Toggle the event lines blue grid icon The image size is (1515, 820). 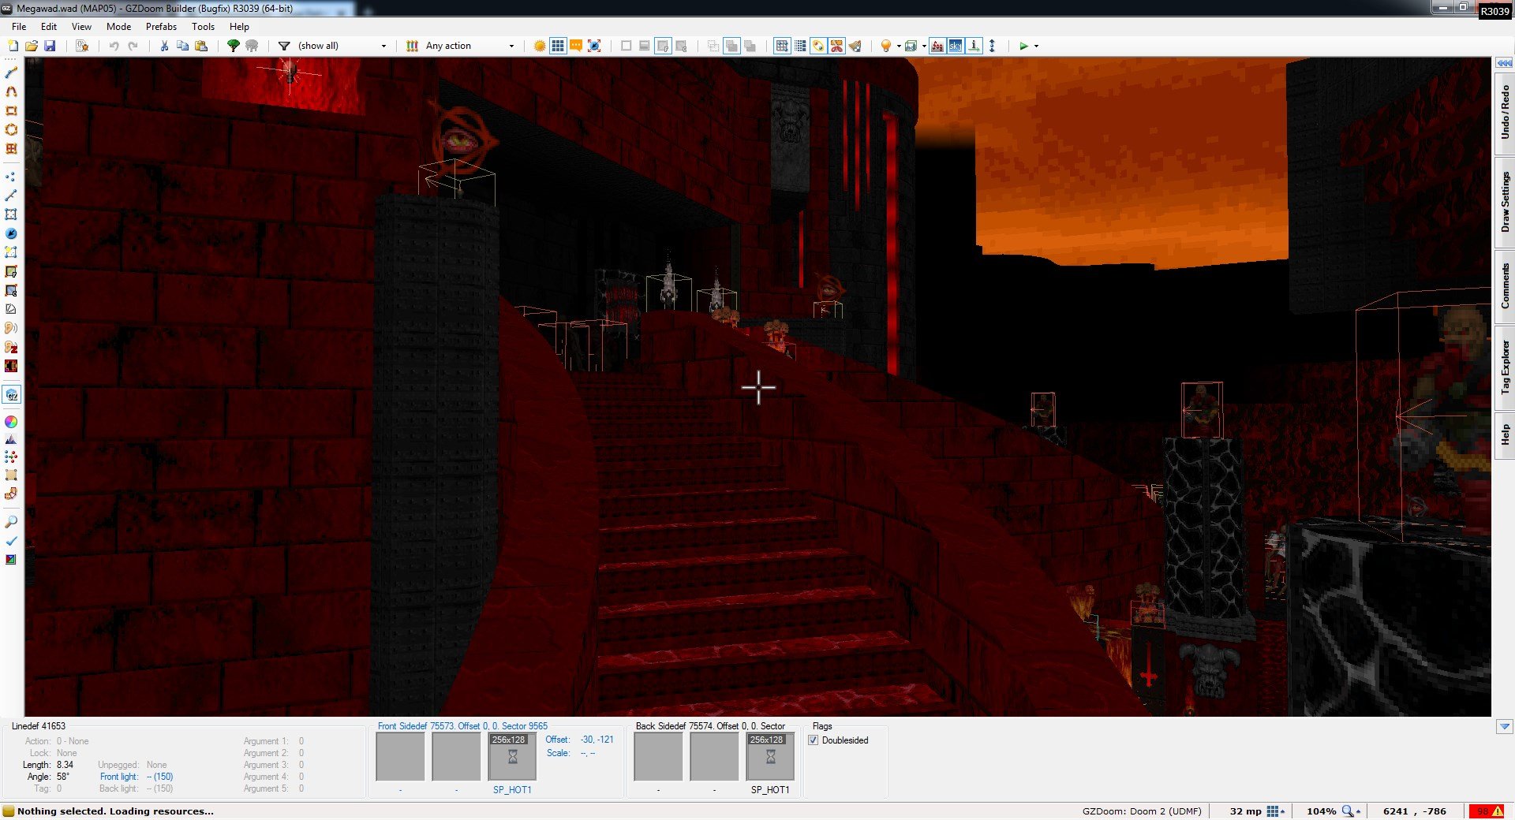(x=558, y=46)
